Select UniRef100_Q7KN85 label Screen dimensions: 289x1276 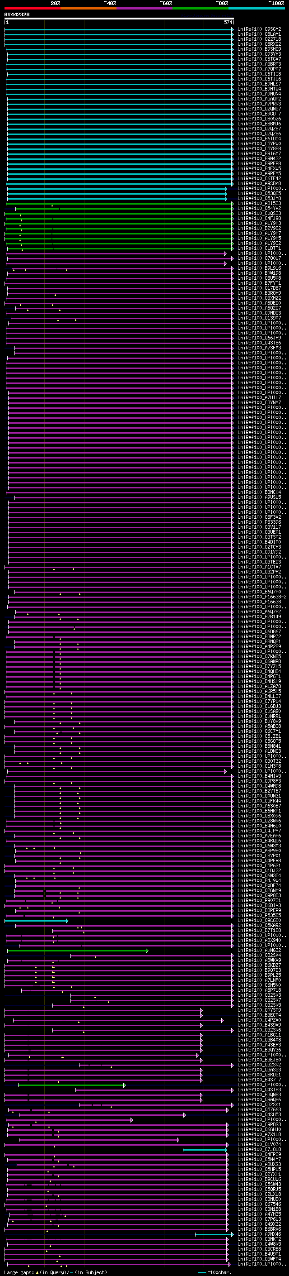click(x=259, y=656)
